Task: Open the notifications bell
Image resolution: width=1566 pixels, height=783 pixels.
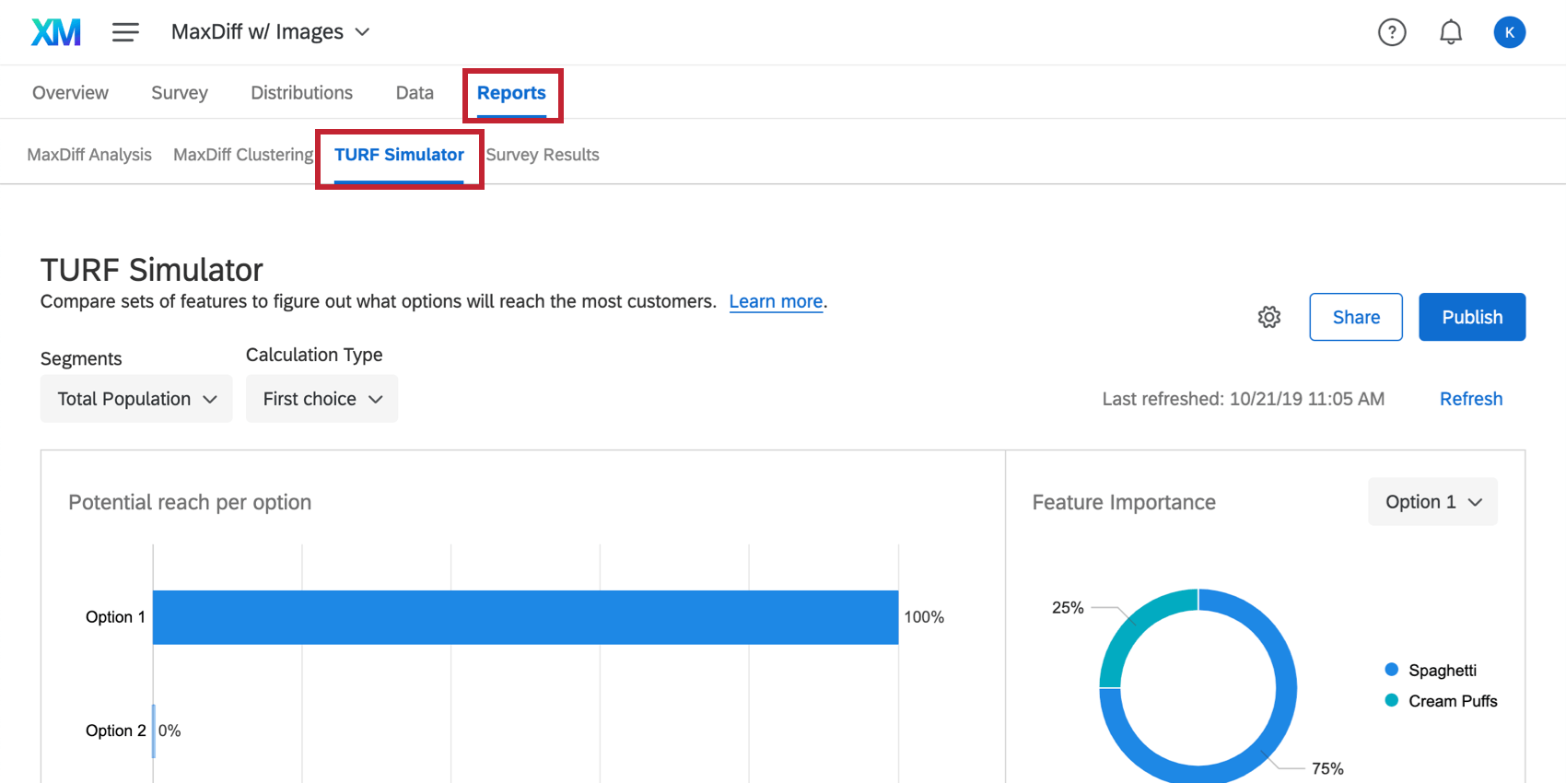Action: point(1450,32)
